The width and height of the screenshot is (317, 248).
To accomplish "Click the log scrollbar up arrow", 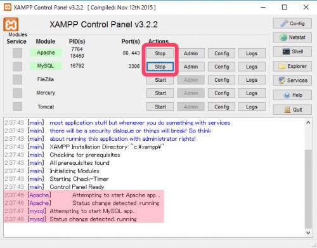I will (308, 122).
